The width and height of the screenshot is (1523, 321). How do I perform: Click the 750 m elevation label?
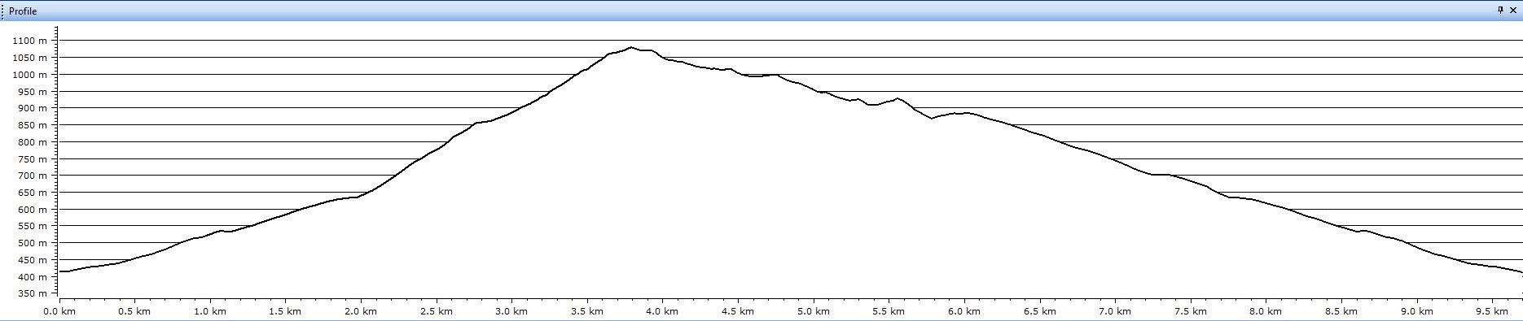click(33, 159)
